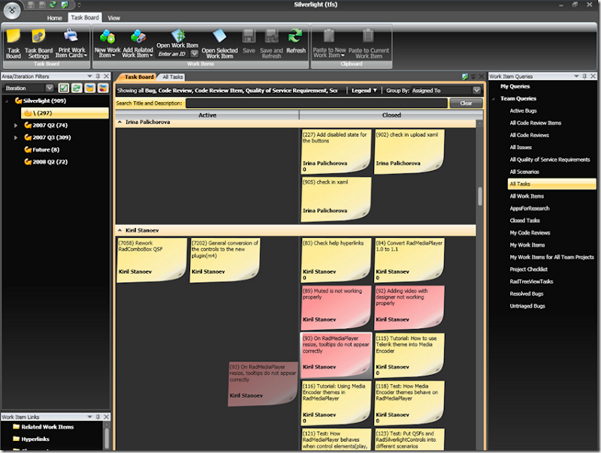Open quick access toolbar customize arrow
601x453 pixels.
[80, 5]
